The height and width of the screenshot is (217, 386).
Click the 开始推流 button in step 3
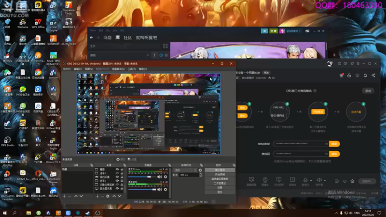pos(318,112)
